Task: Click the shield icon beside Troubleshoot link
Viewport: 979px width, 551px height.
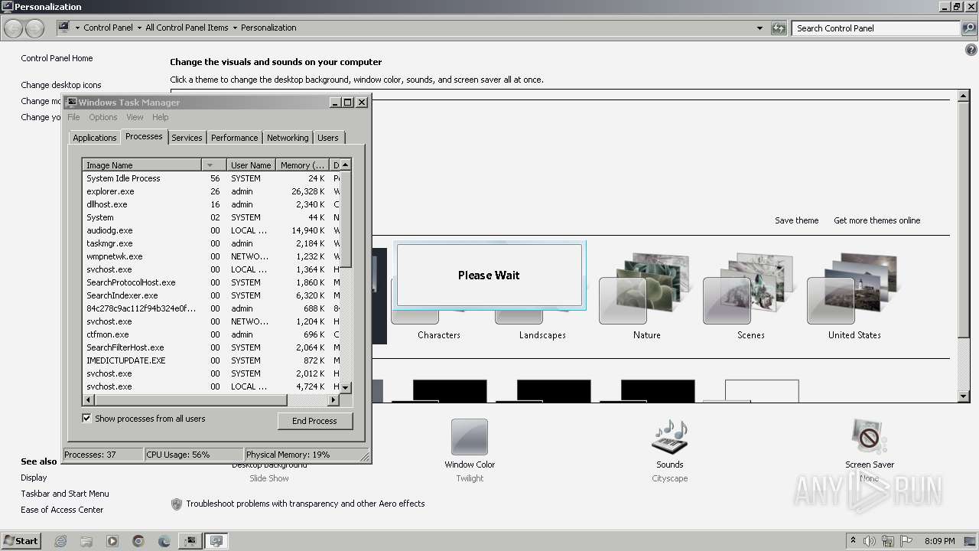Action: 177,504
